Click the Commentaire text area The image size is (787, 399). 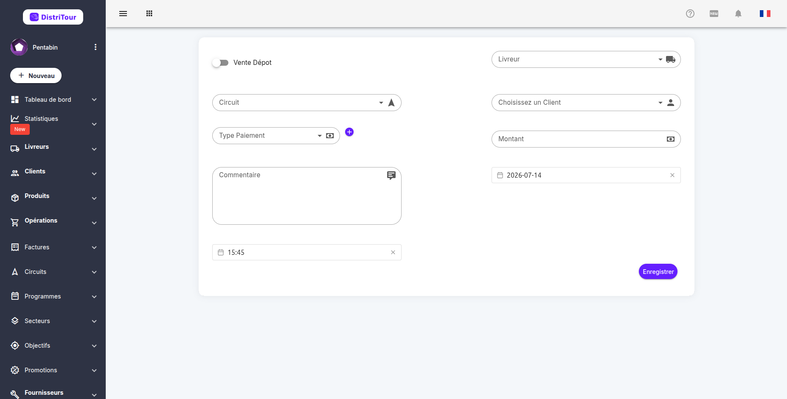[307, 196]
